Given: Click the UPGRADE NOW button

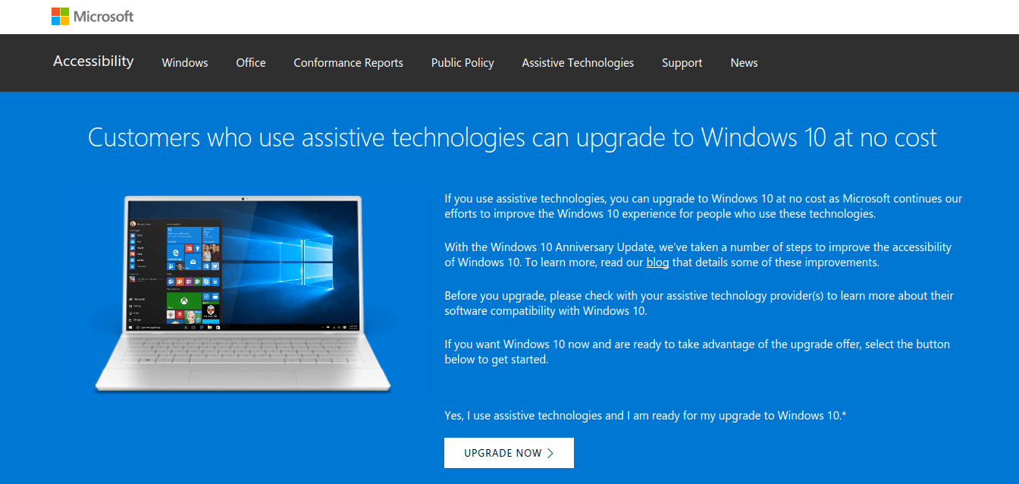Looking at the screenshot, I should coord(509,453).
